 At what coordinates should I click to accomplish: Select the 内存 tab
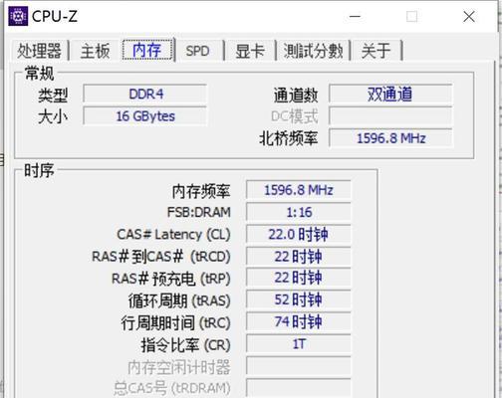(x=147, y=50)
